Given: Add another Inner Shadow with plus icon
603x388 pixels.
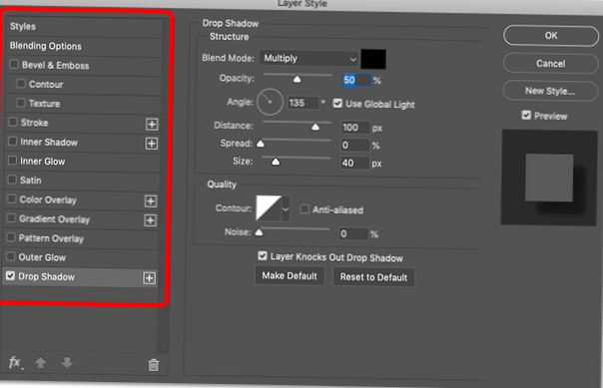Looking at the screenshot, I should point(152,144).
